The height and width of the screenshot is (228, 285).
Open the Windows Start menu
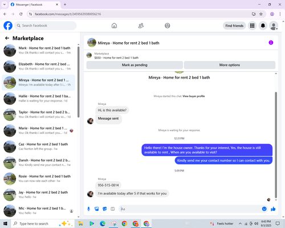pos(5,223)
